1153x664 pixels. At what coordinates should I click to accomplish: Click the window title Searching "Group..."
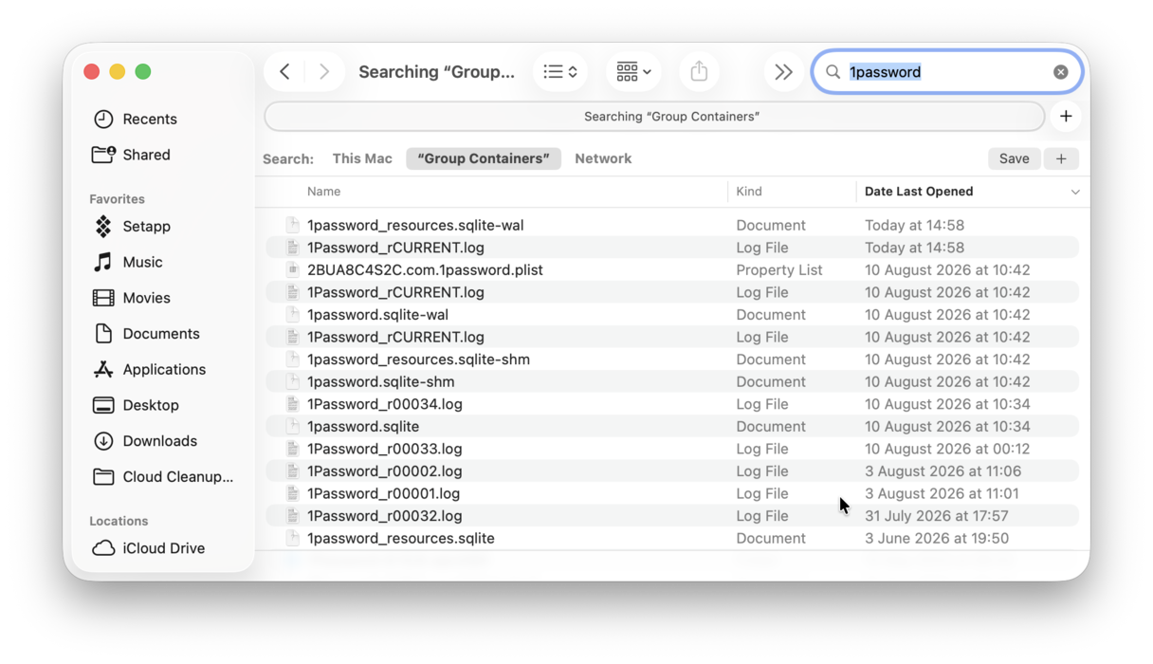point(436,72)
